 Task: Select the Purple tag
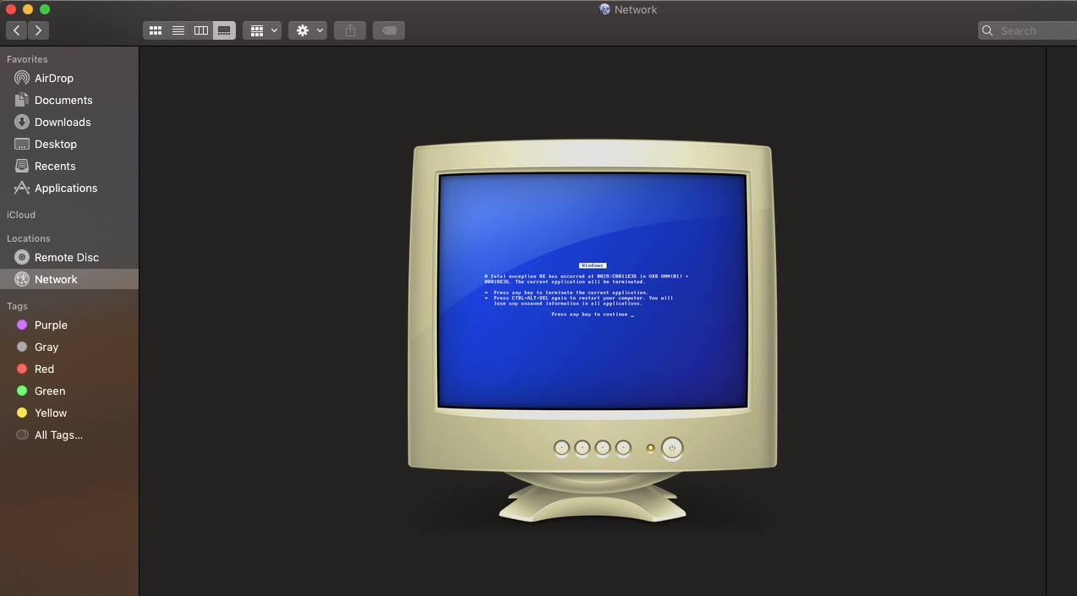69,325
